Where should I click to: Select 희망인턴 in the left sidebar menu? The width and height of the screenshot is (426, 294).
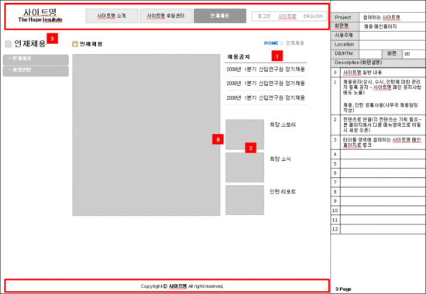pyautogui.click(x=36, y=71)
